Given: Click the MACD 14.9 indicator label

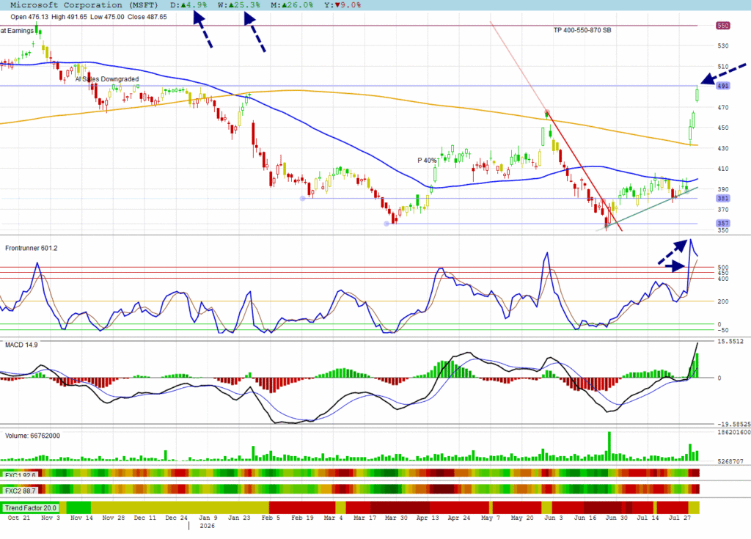Looking at the screenshot, I should coord(21,345).
